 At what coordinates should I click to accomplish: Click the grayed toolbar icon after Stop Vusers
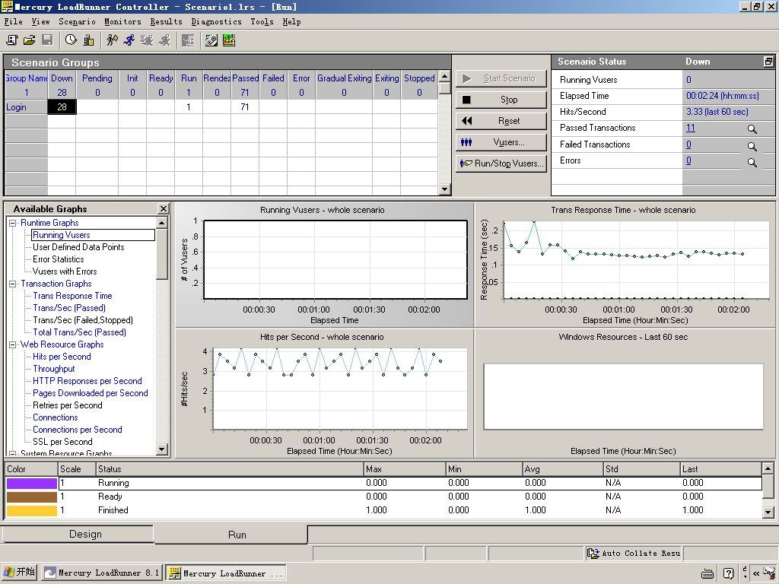189,40
